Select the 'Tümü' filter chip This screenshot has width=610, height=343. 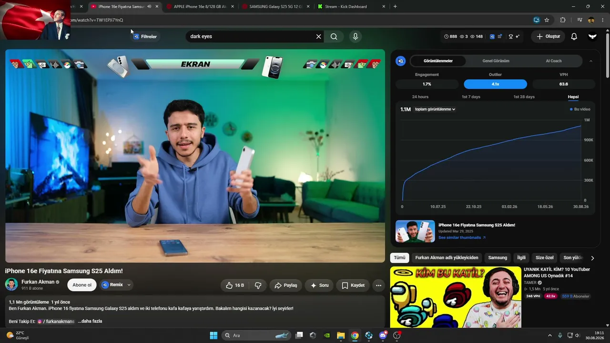[x=399, y=258]
